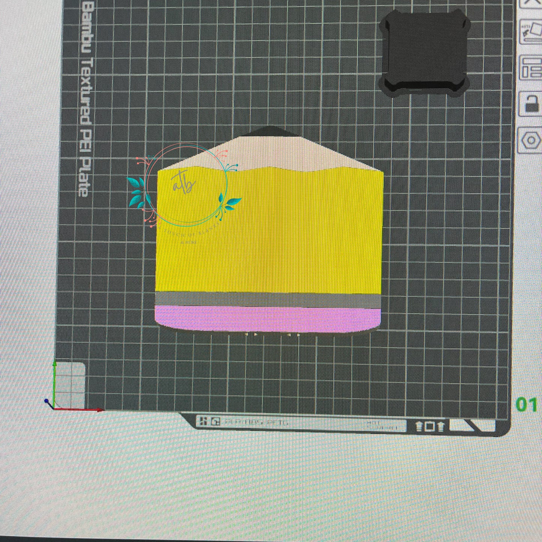The height and width of the screenshot is (542, 542).
Task: Click the Bambu Textured PEI Plate label
Action: (86, 99)
